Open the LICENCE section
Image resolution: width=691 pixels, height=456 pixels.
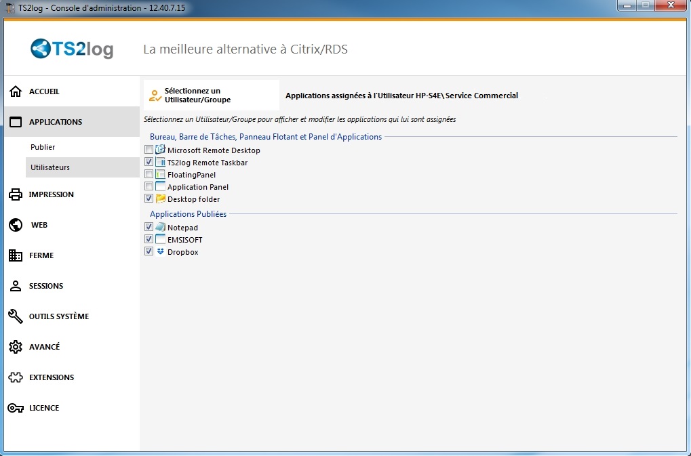[x=72, y=408]
